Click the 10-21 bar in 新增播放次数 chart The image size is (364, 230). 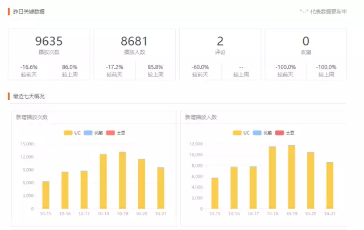[x=160, y=188]
